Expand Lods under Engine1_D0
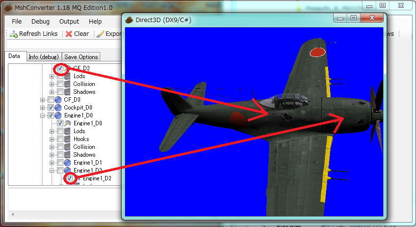 [52, 131]
